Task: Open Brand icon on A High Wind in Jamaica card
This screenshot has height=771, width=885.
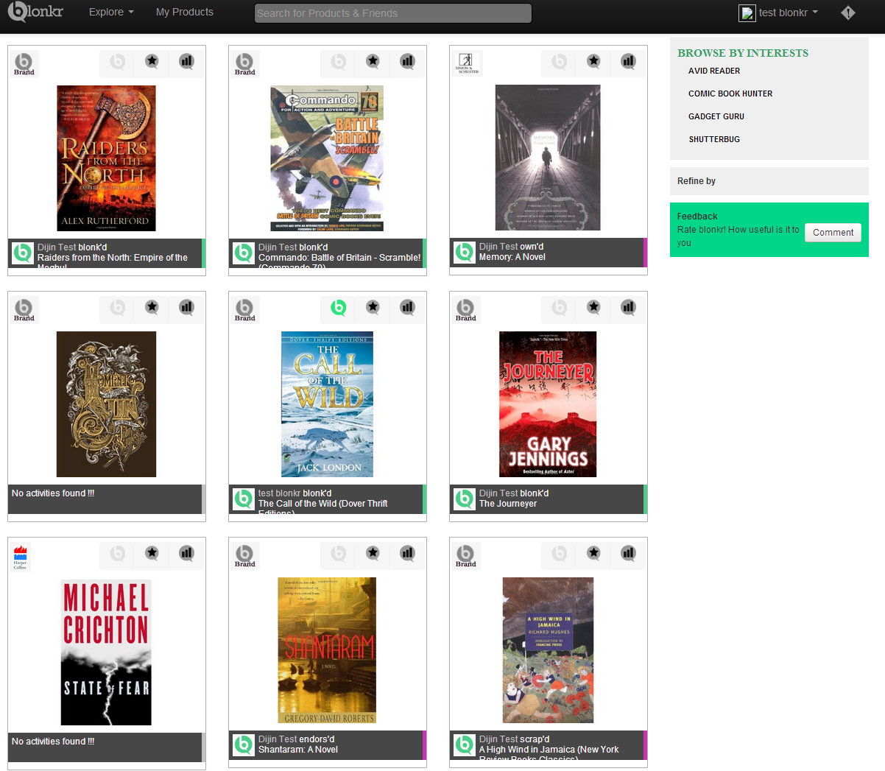Action: click(466, 555)
